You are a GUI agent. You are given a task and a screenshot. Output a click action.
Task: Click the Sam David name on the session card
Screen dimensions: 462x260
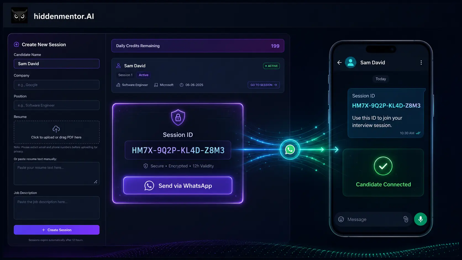pos(135,66)
